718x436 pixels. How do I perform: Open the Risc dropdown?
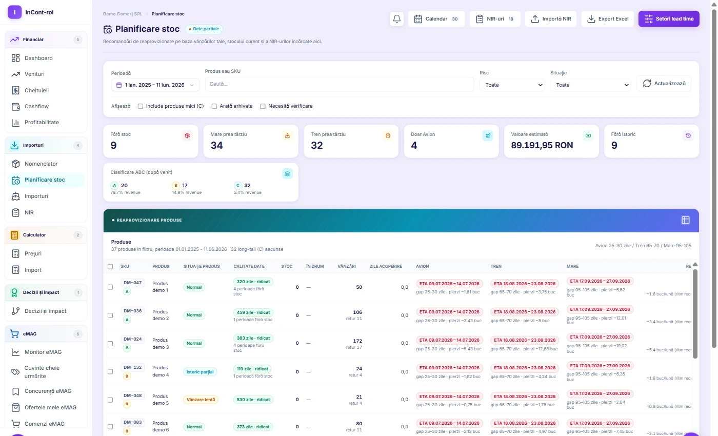click(x=512, y=85)
